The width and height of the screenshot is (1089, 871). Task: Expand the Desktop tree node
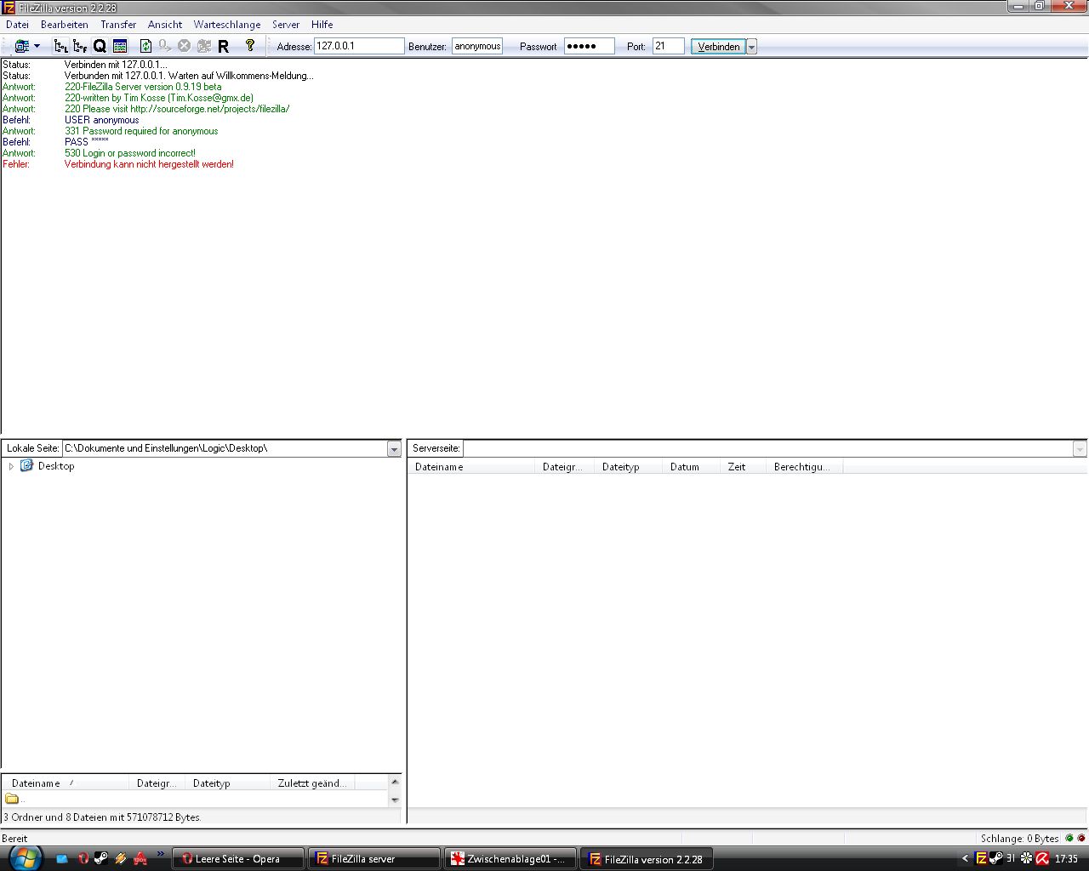(x=11, y=466)
